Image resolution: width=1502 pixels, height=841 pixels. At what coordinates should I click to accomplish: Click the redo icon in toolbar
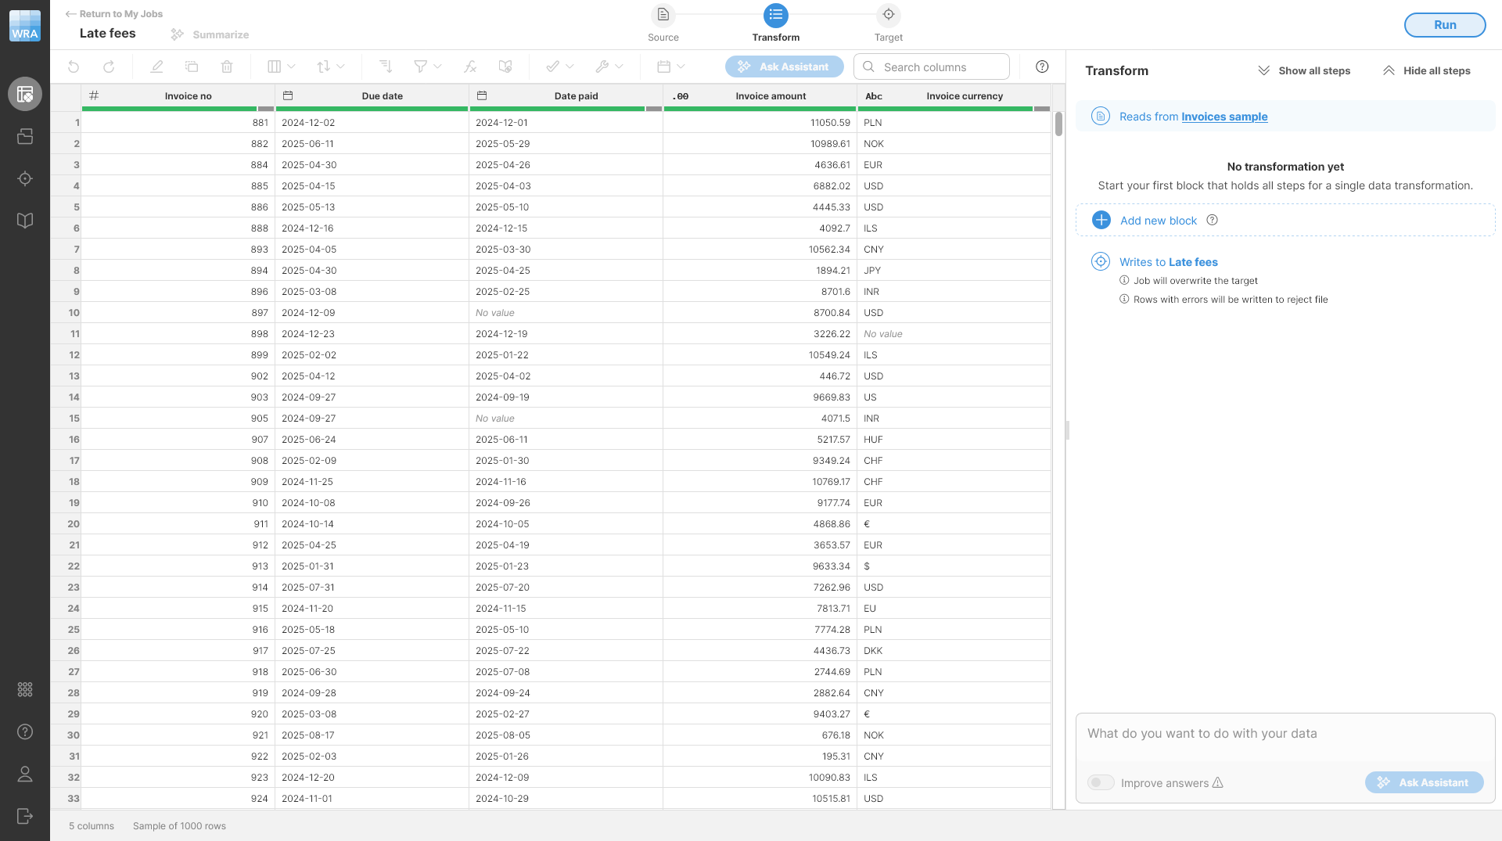(109, 67)
